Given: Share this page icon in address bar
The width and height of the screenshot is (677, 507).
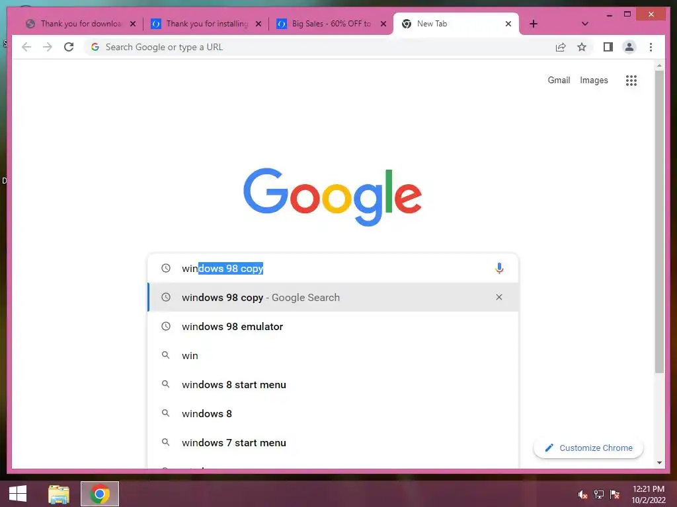Looking at the screenshot, I should (x=561, y=47).
